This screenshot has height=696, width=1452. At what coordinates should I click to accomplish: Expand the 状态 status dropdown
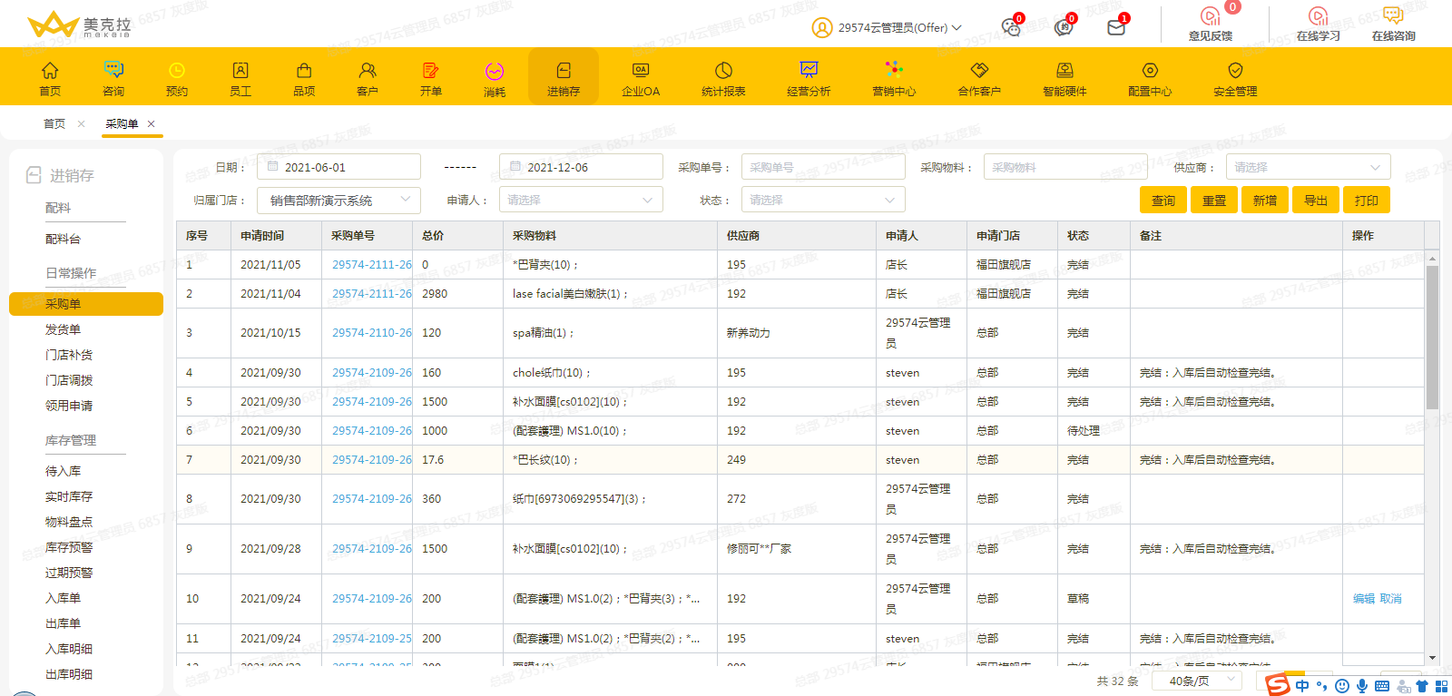(x=822, y=200)
